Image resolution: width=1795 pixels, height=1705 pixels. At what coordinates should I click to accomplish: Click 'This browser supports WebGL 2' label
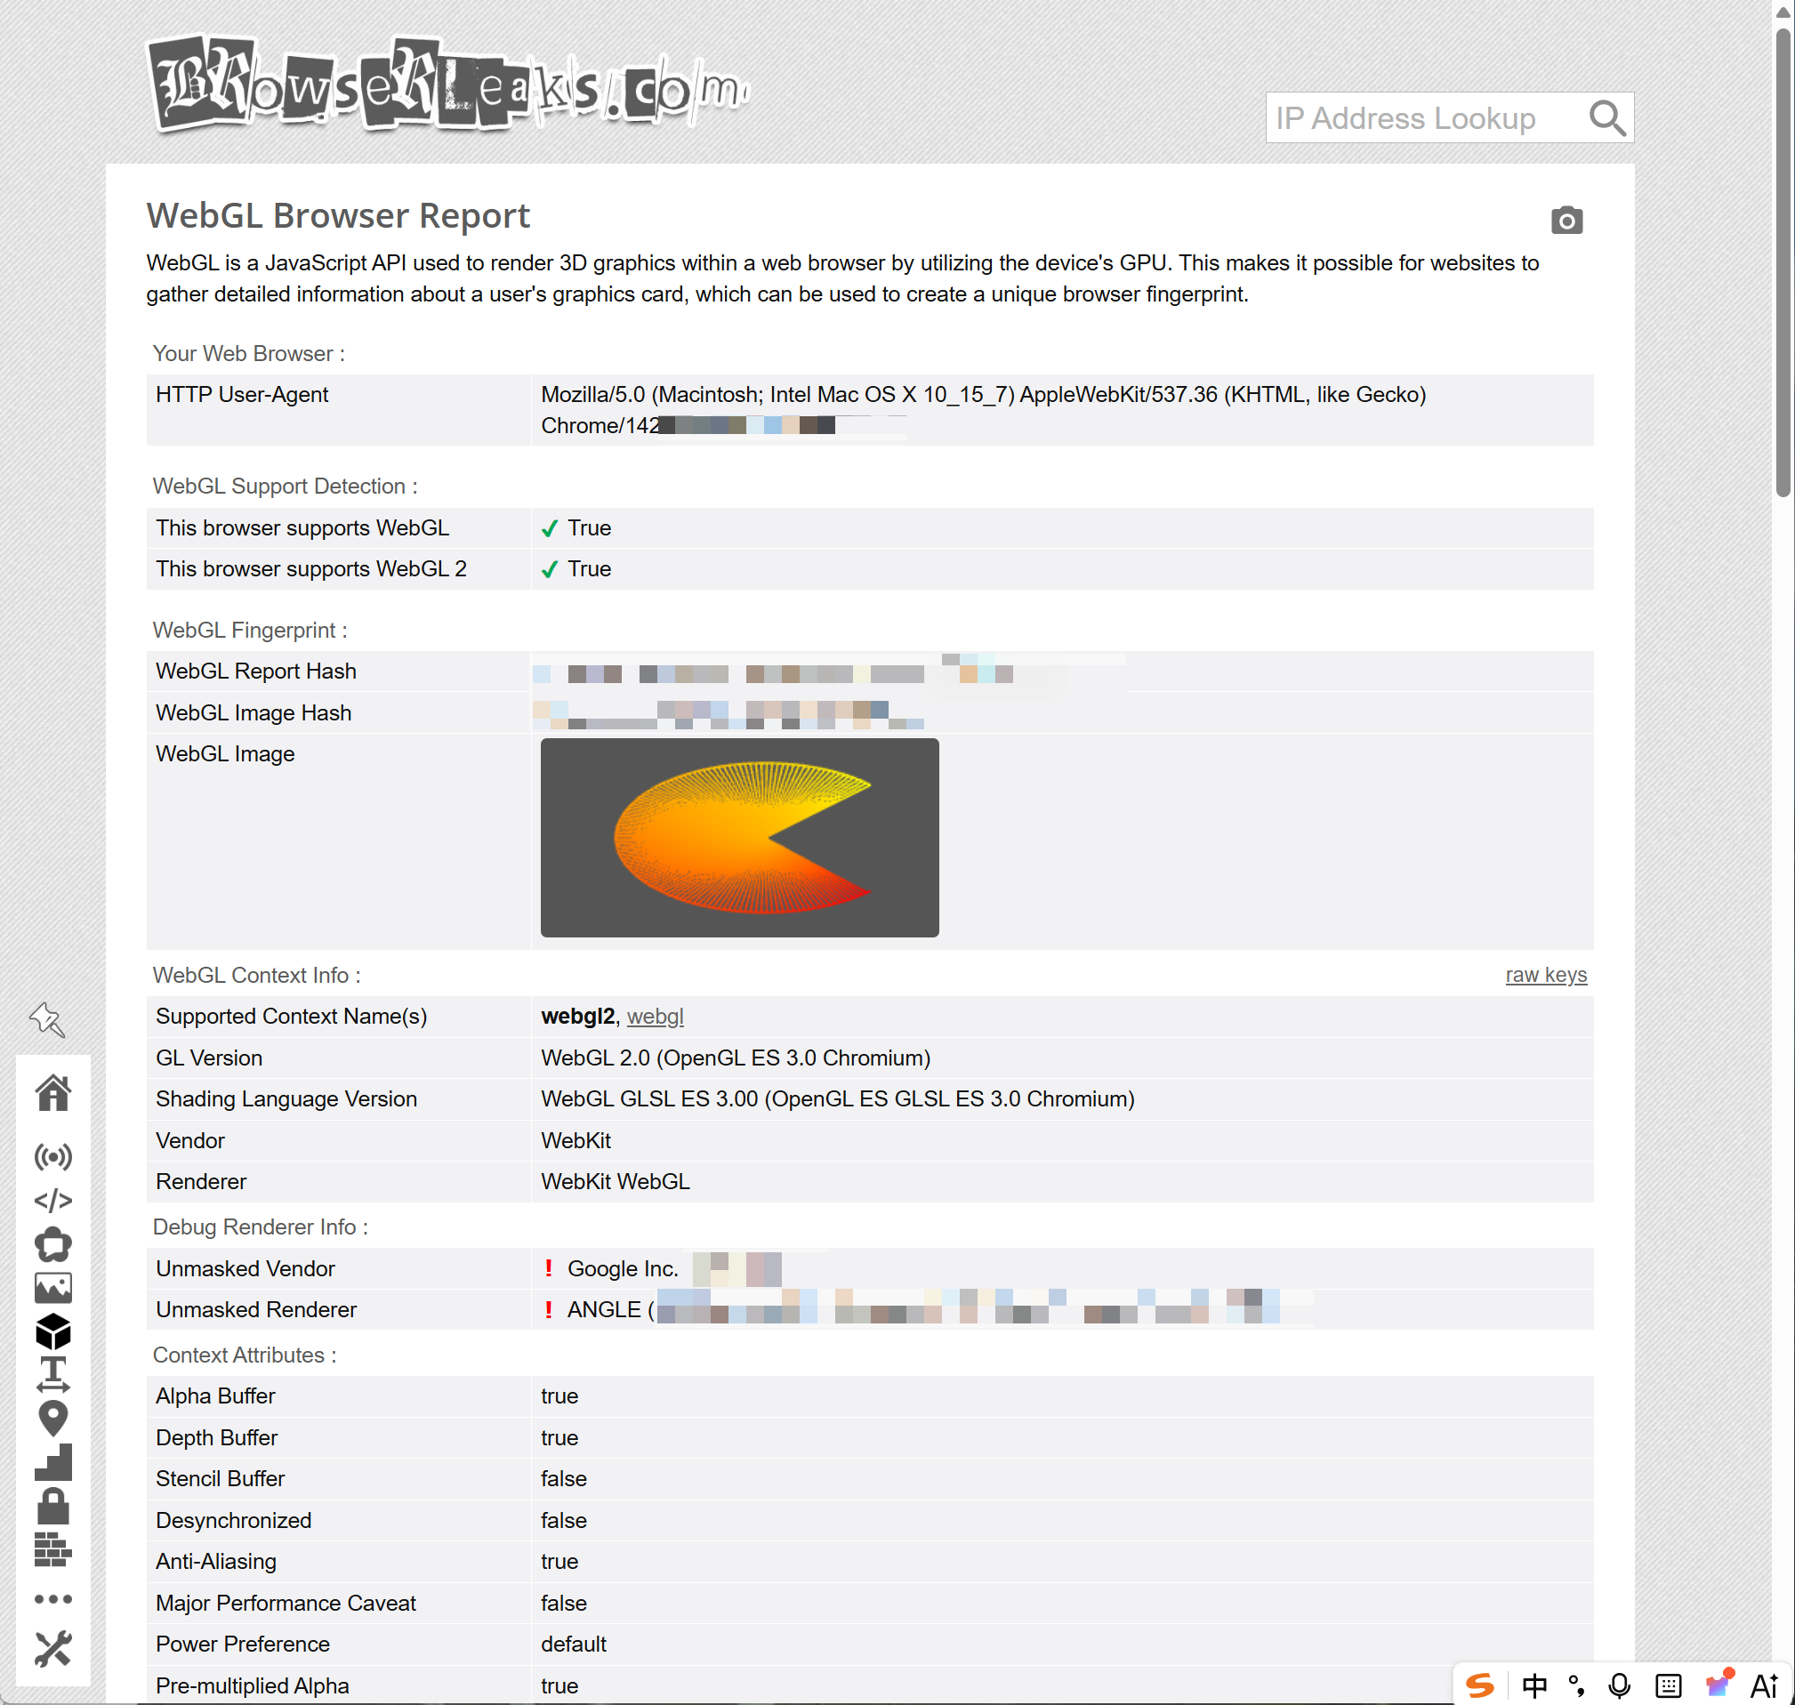(310, 569)
